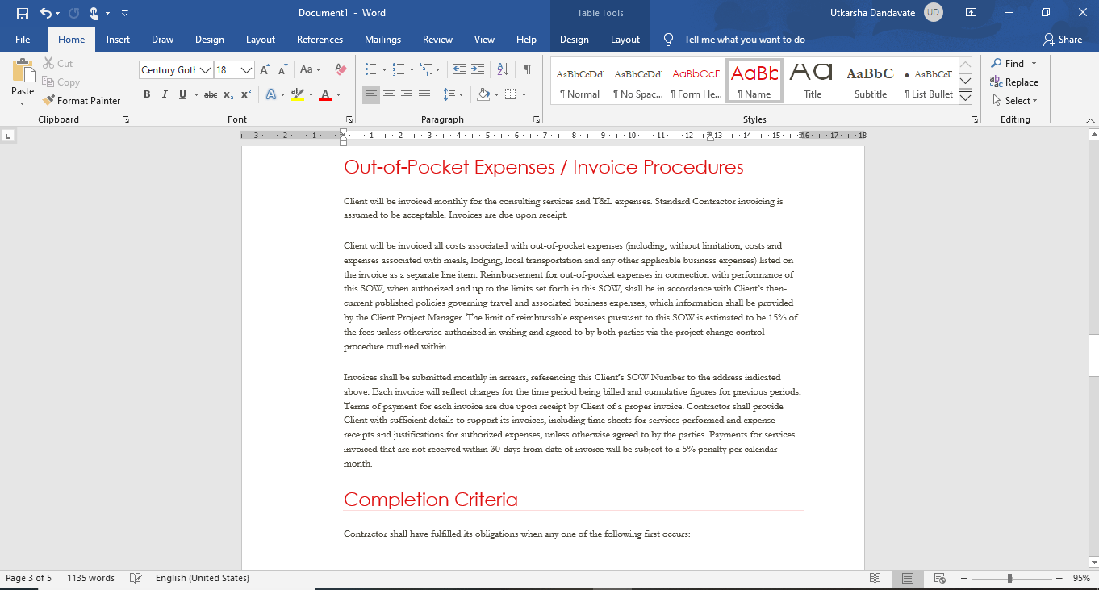Apply superscript formatting
Screen dimensions: 1099x590
(246, 94)
